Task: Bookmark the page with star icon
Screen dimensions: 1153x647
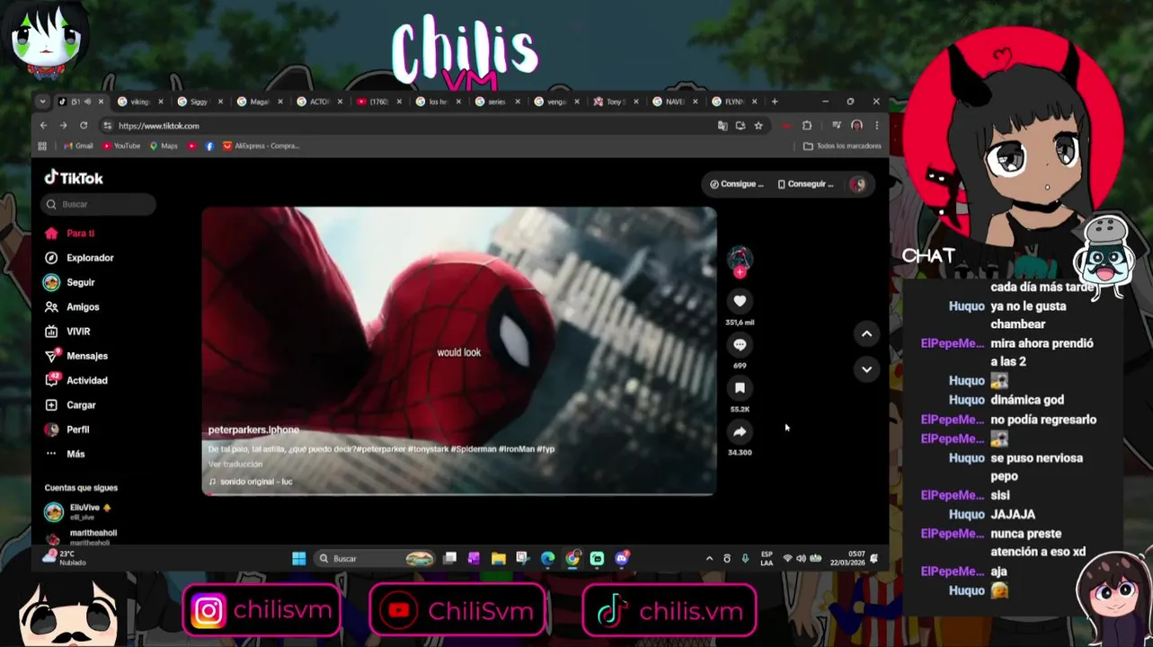Action: tap(758, 126)
